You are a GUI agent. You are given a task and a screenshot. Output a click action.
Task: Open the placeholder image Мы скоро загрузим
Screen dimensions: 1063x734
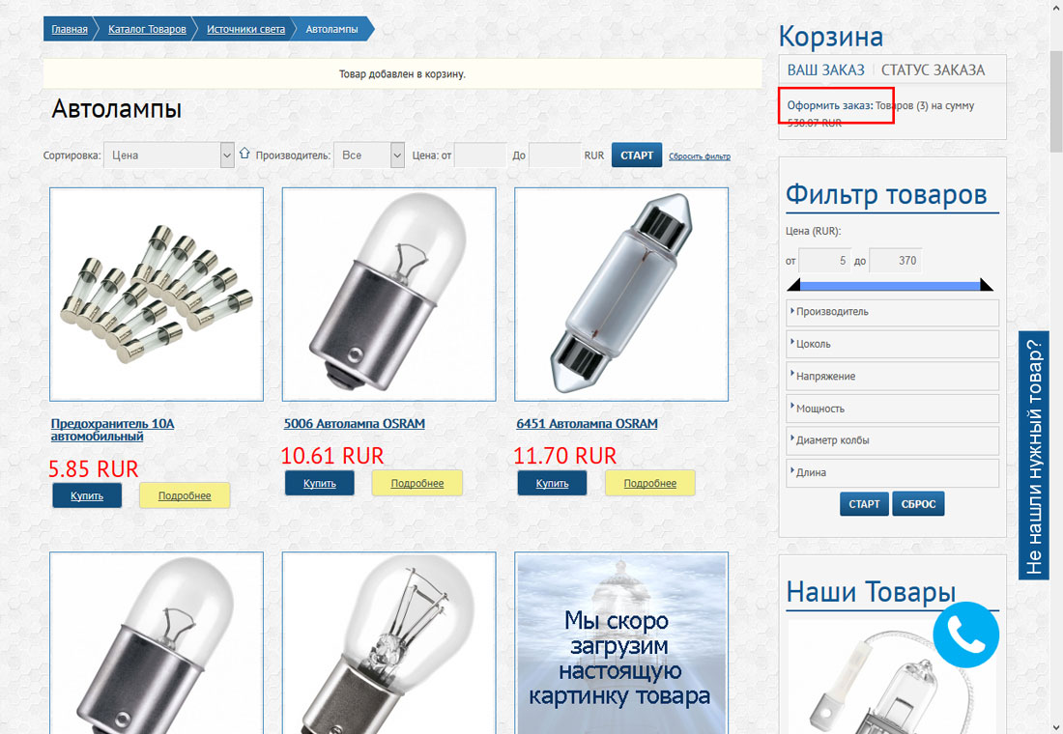[621, 643]
